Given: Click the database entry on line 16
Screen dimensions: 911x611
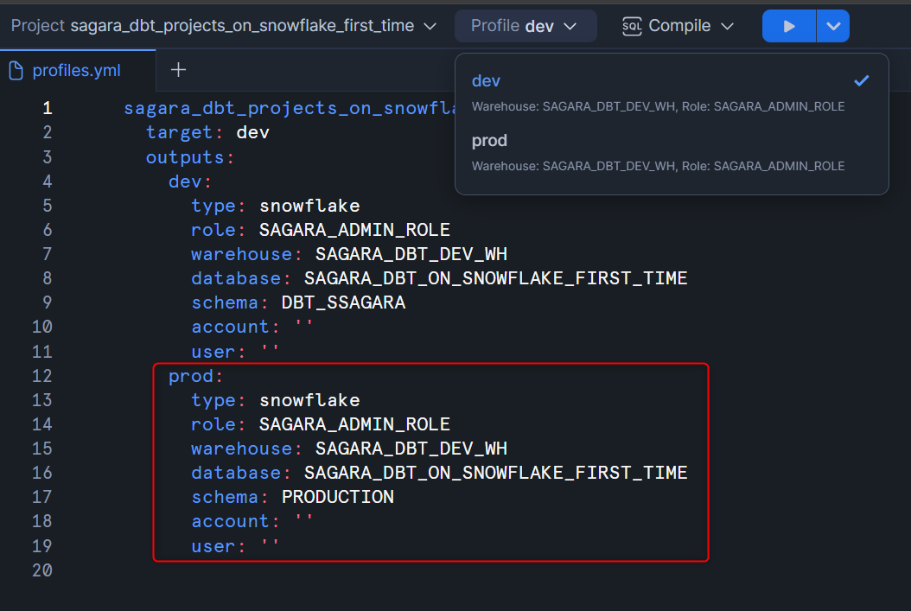Looking at the screenshot, I should pos(439,473).
